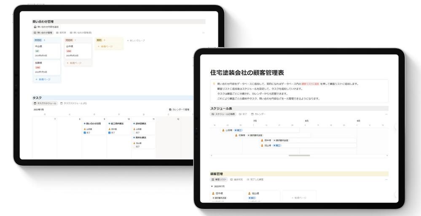Select the 問い合わせ管理 board view tab
Viewport: 421px width, 216px height.
point(43,33)
